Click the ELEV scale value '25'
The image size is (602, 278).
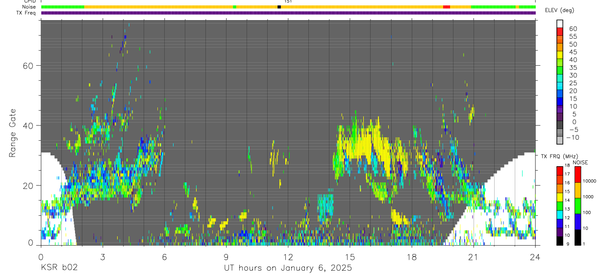573,83
